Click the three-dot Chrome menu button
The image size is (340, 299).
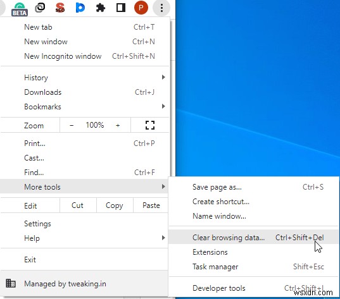tap(161, 8)
